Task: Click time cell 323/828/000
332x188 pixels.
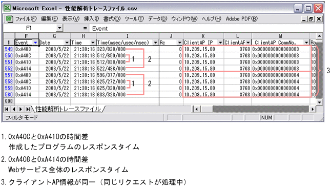Action: click(128, 49)
